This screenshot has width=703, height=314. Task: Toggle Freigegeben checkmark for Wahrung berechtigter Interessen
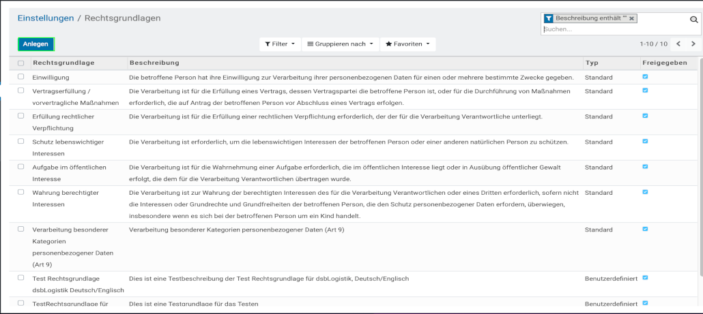(645, 193)
